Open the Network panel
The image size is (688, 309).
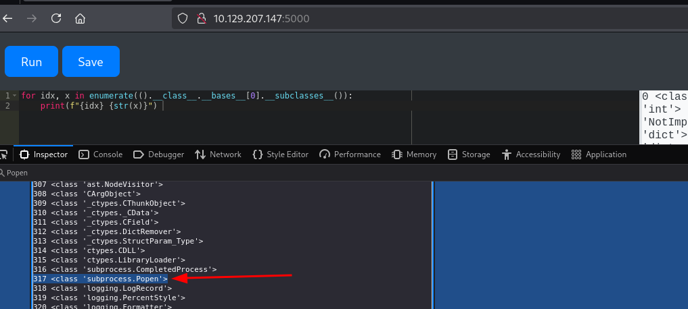tap(218, 154)
